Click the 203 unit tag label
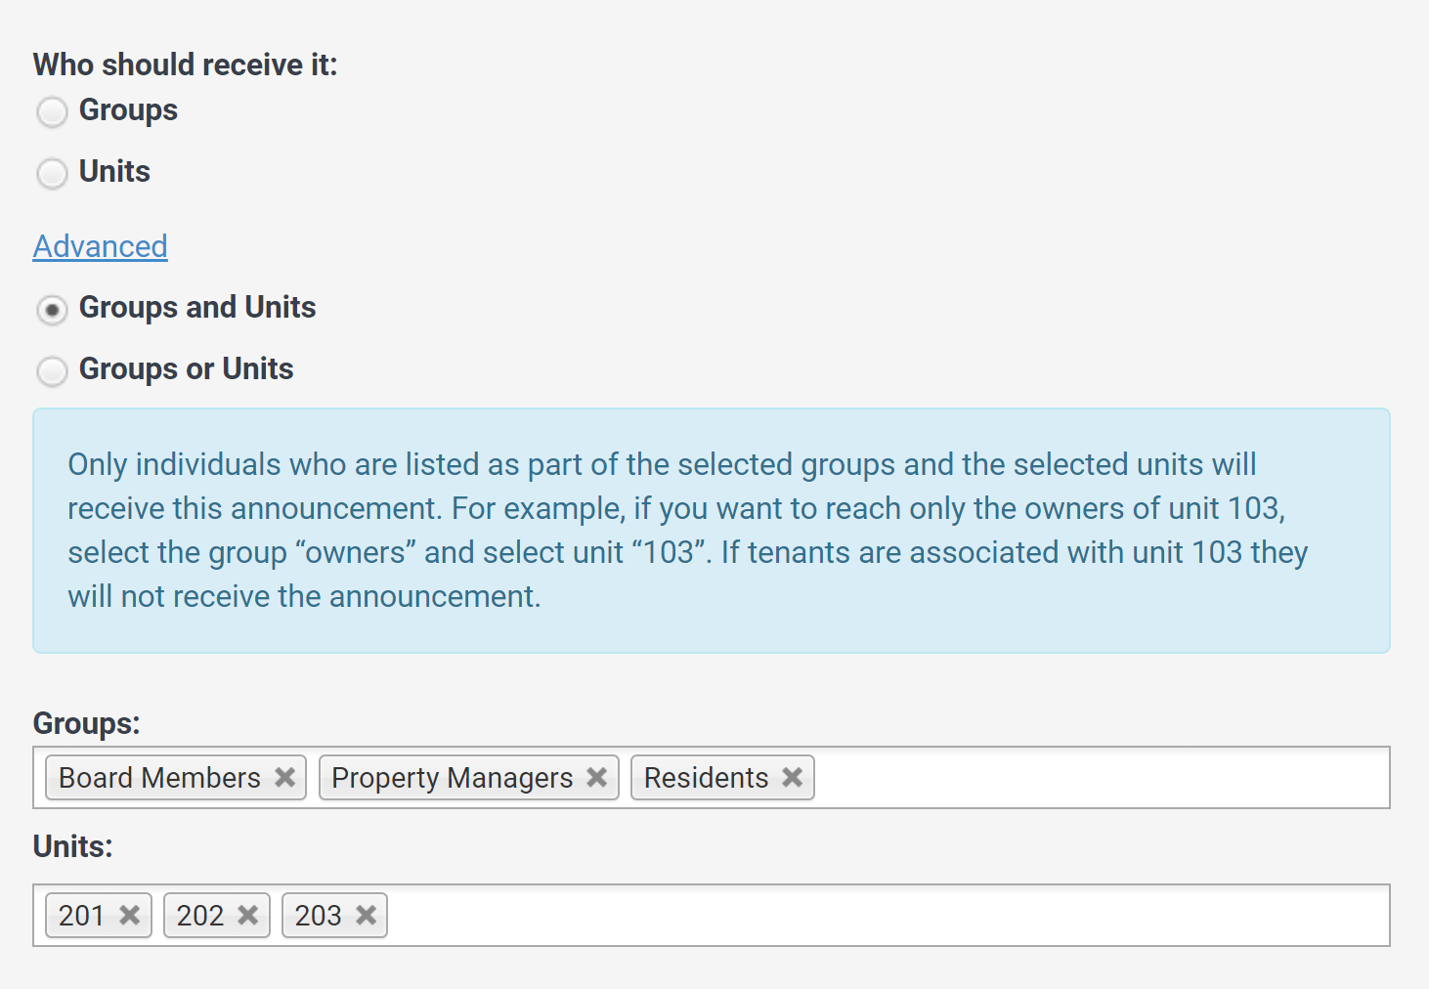Viewport: 1429px width, 989px height. coord(319,915)
